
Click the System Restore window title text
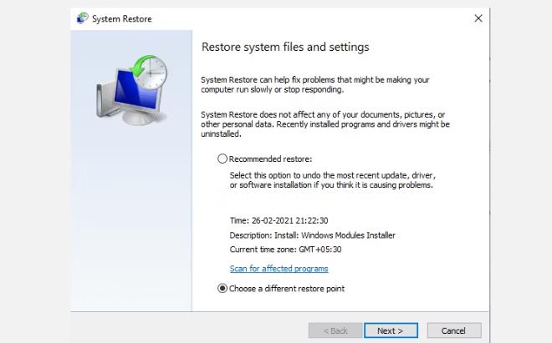click(122, 19)
